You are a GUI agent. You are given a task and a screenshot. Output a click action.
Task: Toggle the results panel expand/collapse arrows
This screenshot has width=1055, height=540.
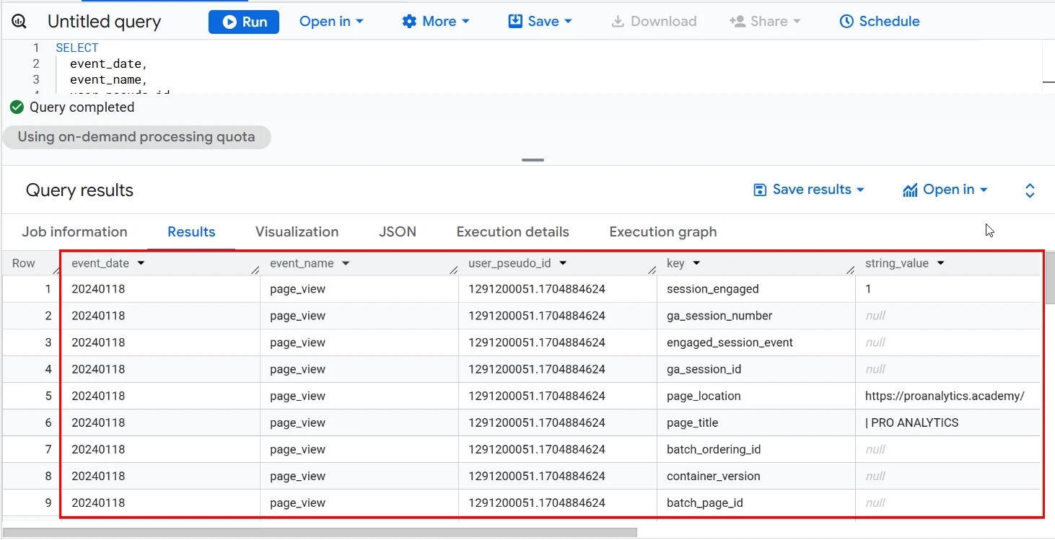tap(1030, 190)
